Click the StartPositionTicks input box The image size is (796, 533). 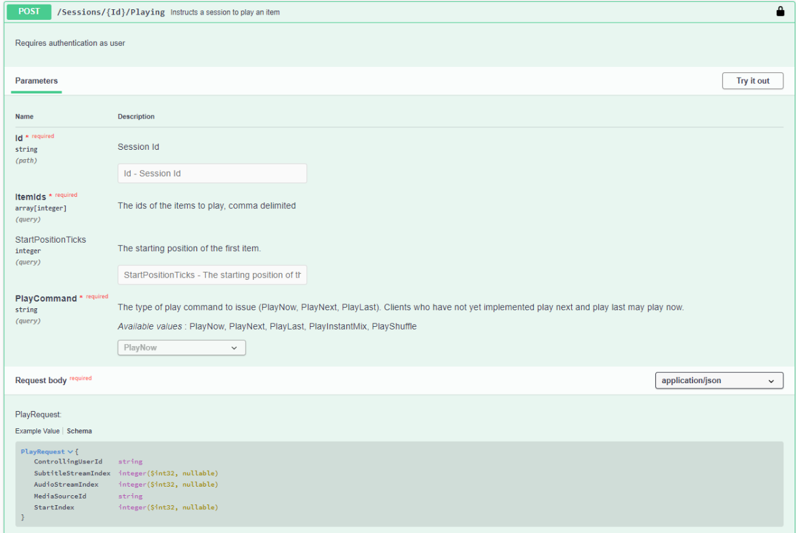click(x=212, y=275)
